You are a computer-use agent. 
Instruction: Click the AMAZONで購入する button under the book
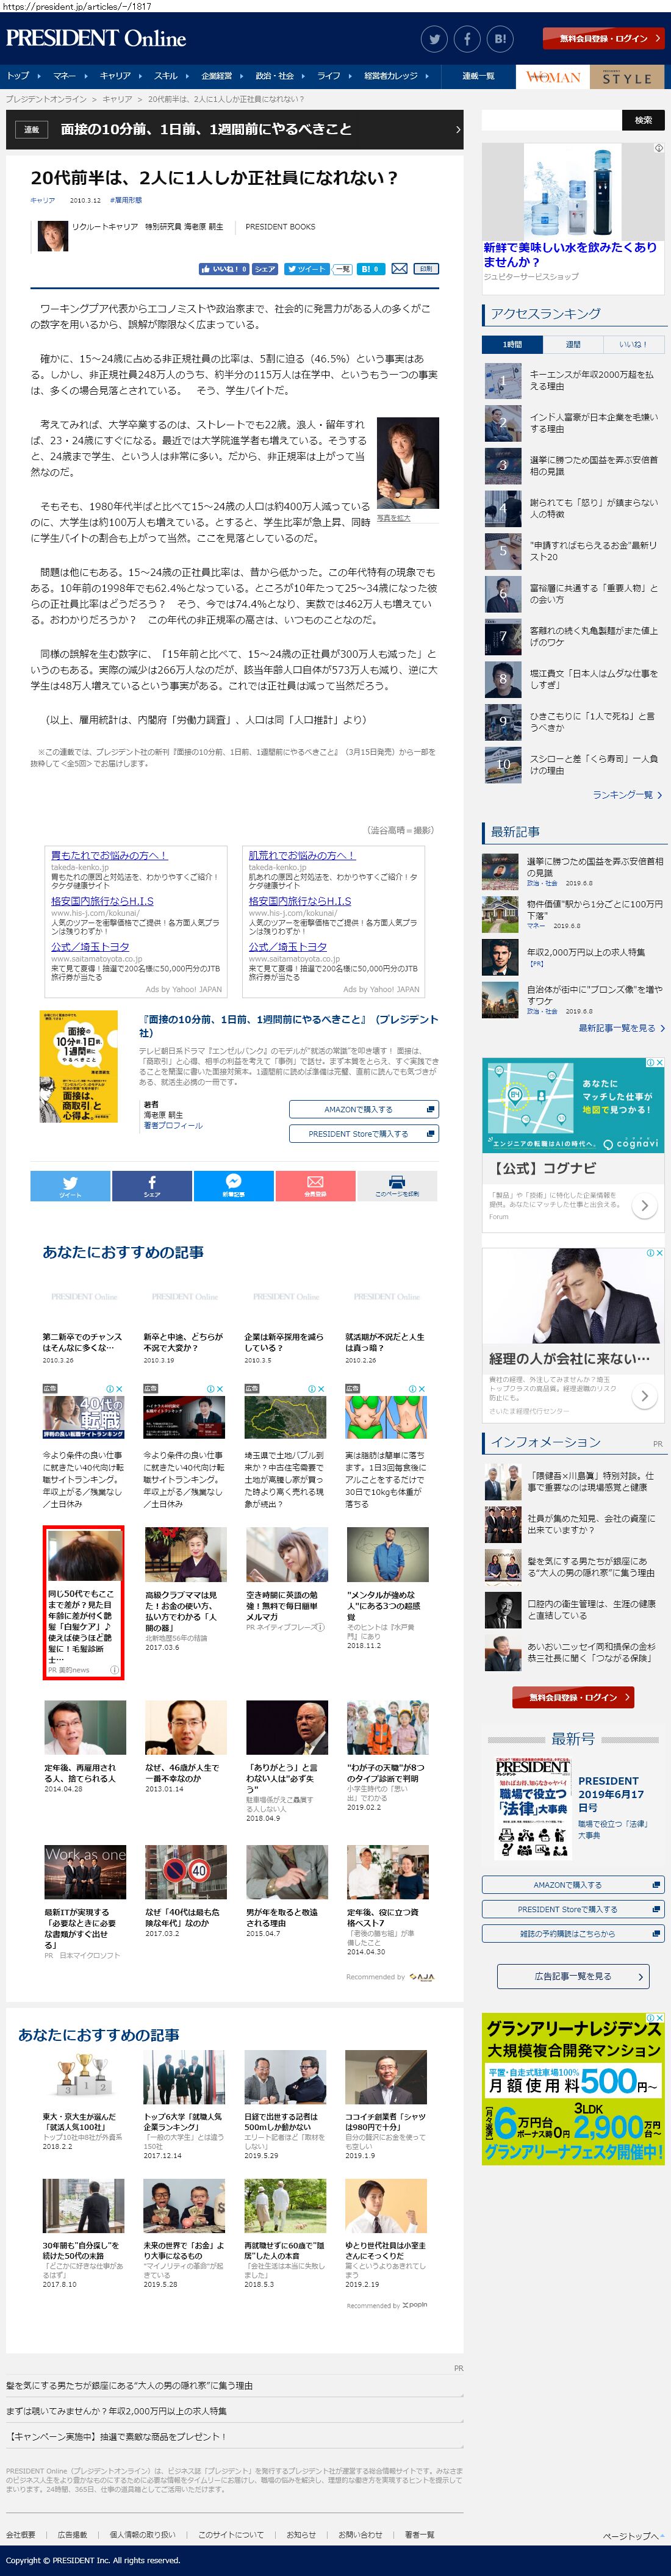pyautogui.click(x=364, y=1109)
